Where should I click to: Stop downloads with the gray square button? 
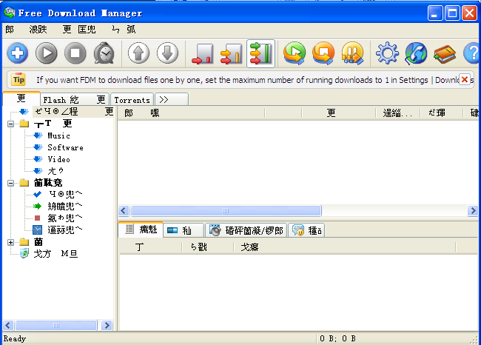[75, 53]
